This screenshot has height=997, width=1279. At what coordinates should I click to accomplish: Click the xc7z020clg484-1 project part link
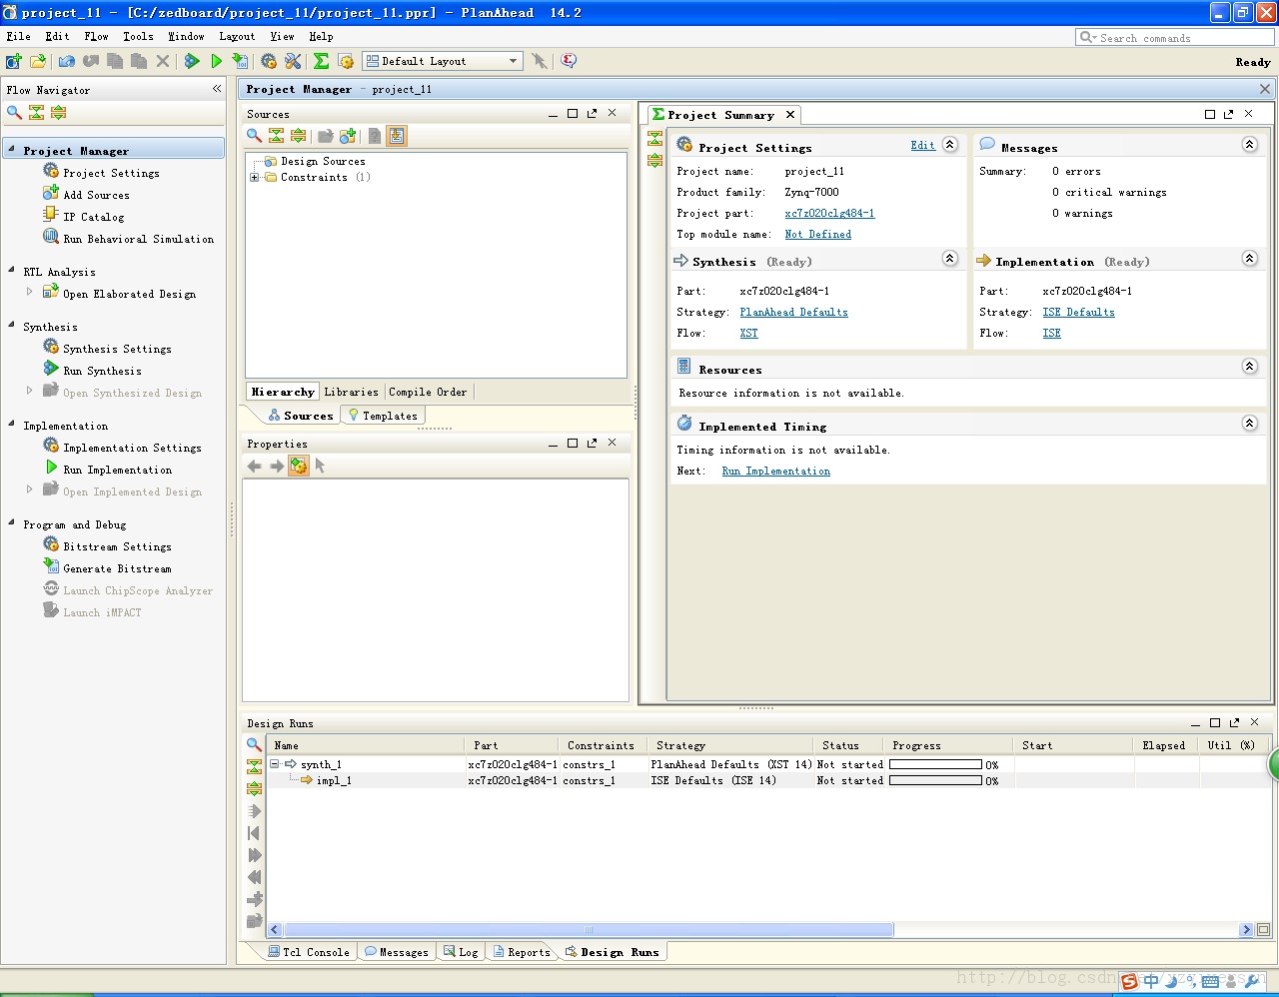coord(829,213)
